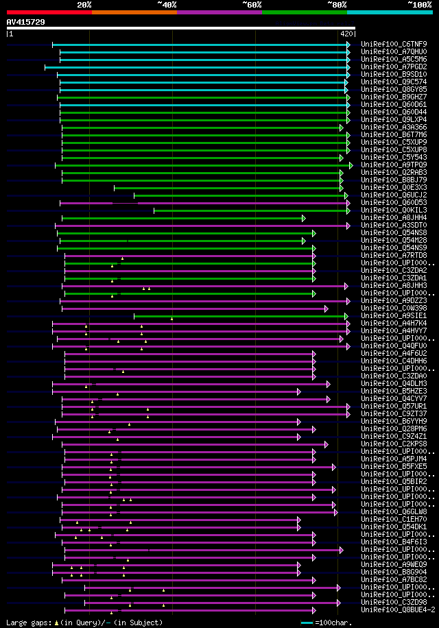Viewport: 439px width, 628px height.
Task: Open UniRef100_Q54M28 entry
Action: (394, 241)
